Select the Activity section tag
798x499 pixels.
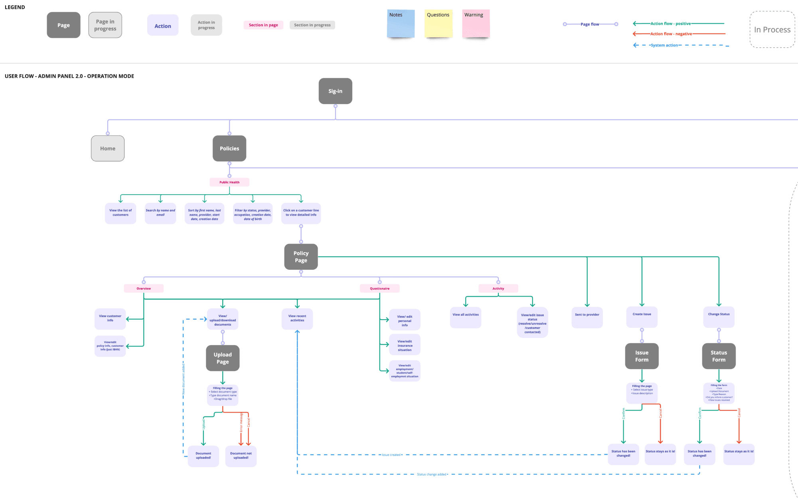[x=498, y=289]
